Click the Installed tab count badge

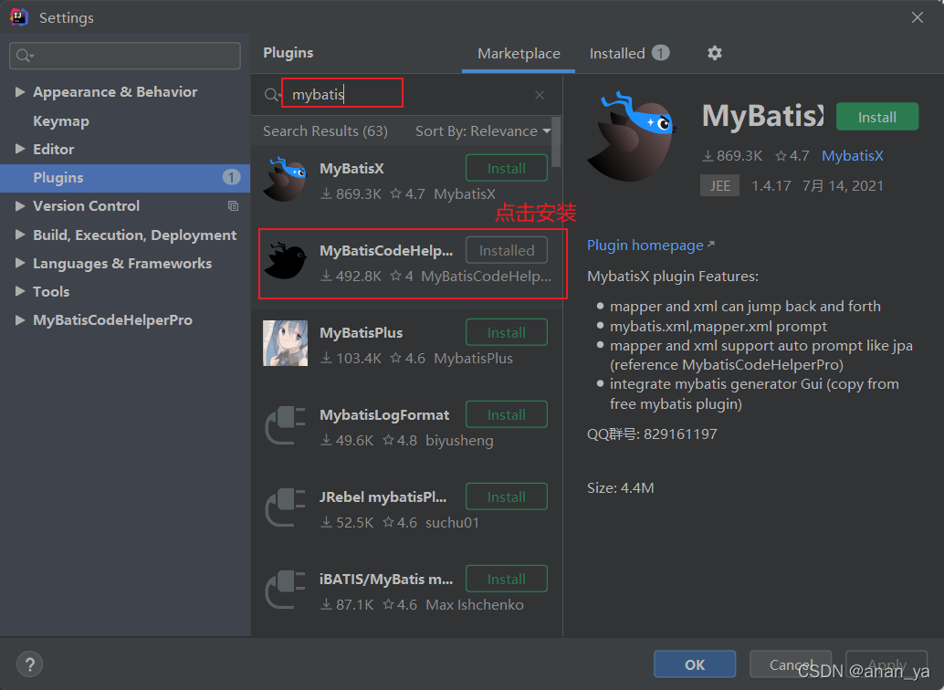click(660, 54)
